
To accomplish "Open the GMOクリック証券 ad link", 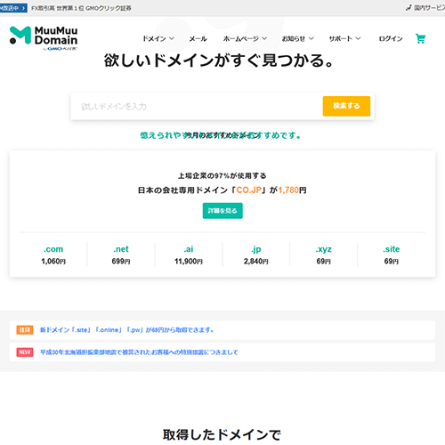I will tap(81, 8).
